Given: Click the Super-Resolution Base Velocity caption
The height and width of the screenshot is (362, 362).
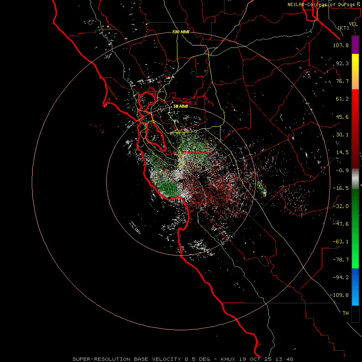Looking at the screenshot, I should 183,359.
